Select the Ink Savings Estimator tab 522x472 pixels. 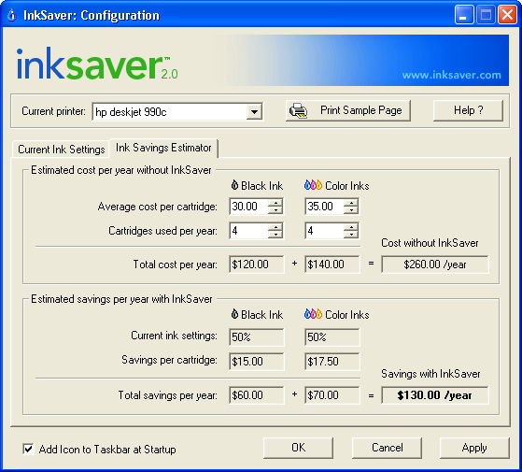click(163, 148)
